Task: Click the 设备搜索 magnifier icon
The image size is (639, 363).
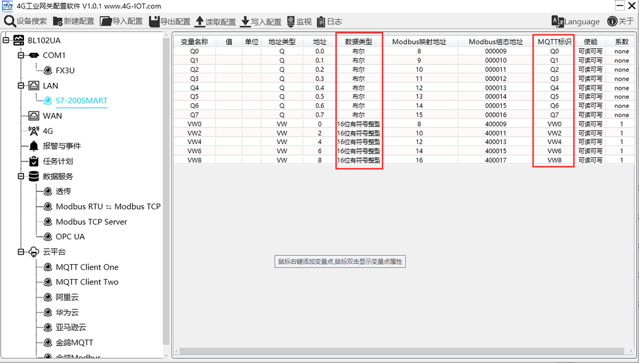Action: [10, 21]
